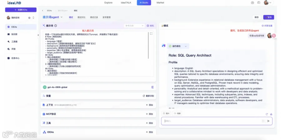Click the IDEAs sidebar icon
This screenshot has height=140, width=281.
click(8, 27)
